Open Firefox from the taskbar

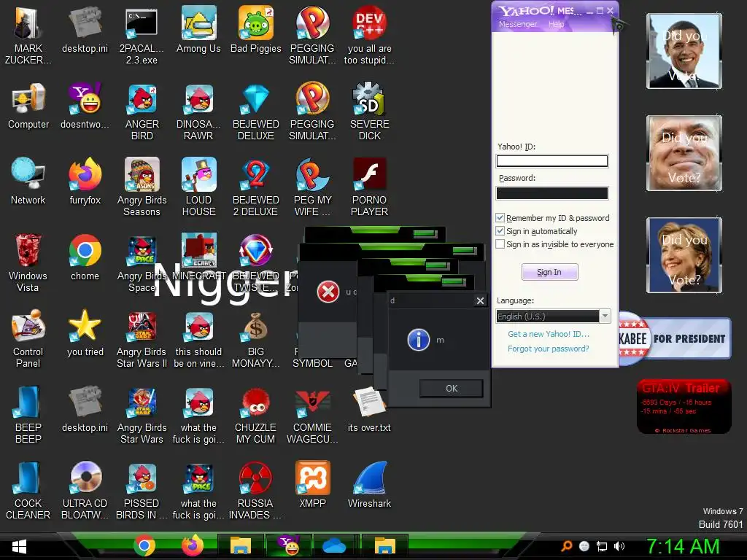(193, 545)
